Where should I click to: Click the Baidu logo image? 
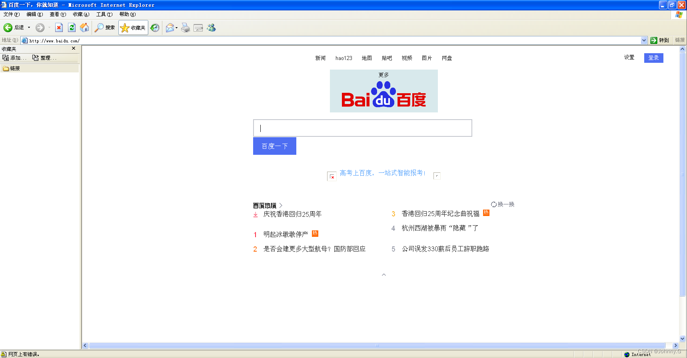click(384, 95)
